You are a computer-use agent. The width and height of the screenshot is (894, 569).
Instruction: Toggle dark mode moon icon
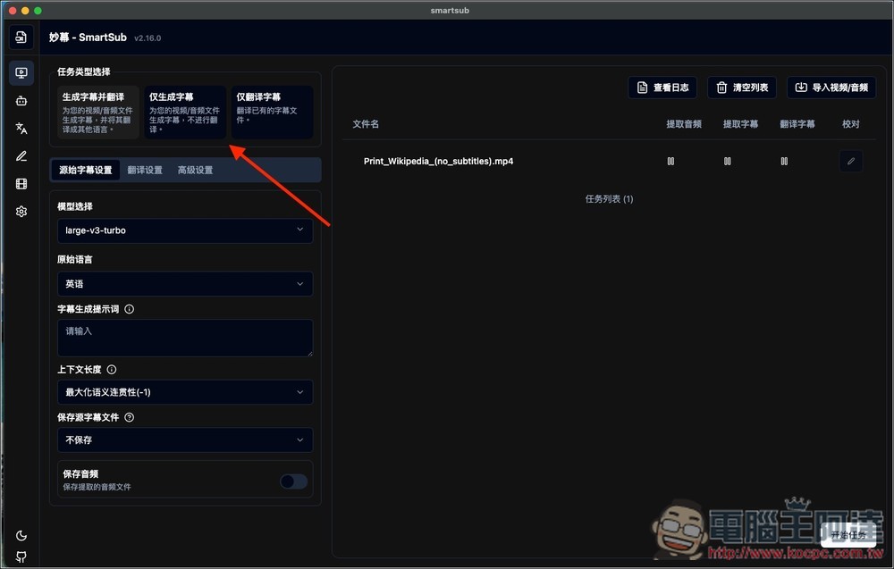pos(21,535)
